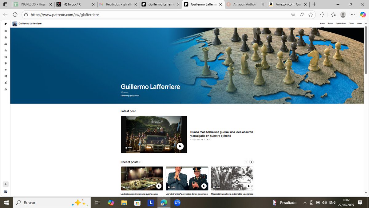Image resolution: width=369 pixels, height=208 pixels.
Task: Open the Home tab on Patreon page
Action: tap(322, 23)
